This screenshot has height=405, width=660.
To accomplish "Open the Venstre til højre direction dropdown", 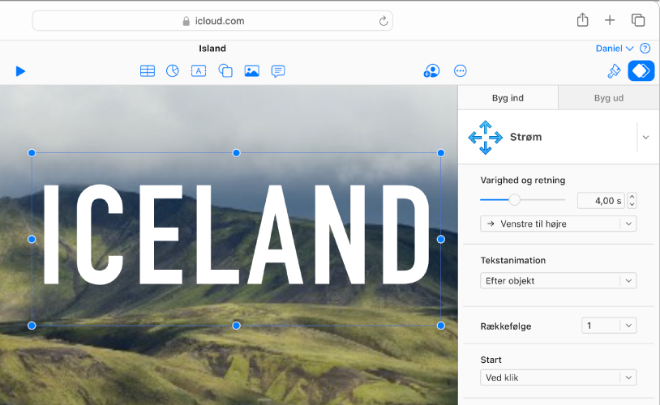I will coord(558,224).
